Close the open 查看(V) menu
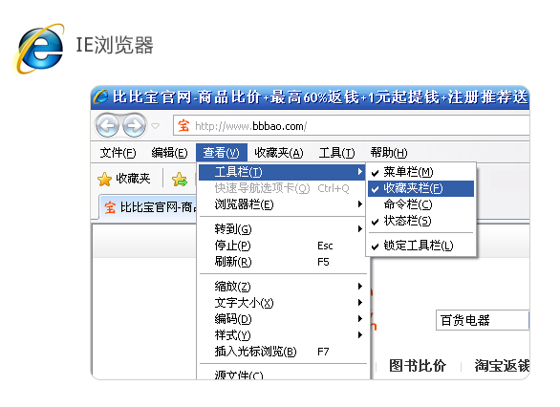Image resolution: width=560 pixels, height=407 pixels. 222,153
